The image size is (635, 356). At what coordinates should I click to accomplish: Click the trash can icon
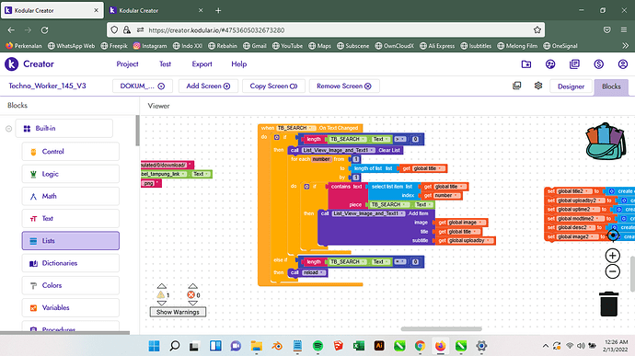(608, 304)
